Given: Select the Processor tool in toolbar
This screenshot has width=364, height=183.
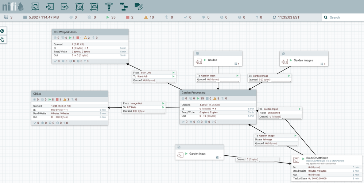Looking at the screenshot, I should tap(35, 6).
